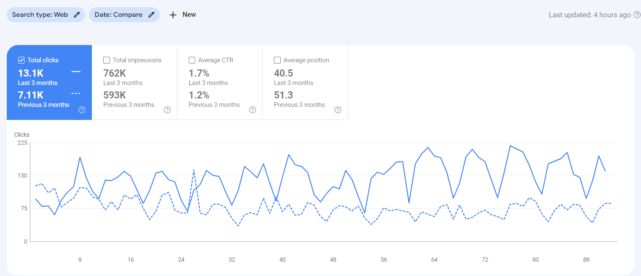Image resolution: width=641 pixels, height=276 pixels.
Task: Select the Average position metric card
Action: (305, 82)
